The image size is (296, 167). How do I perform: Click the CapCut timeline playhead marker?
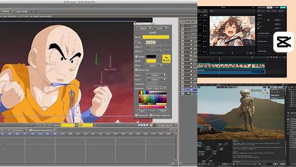click(x=220, y=59)
